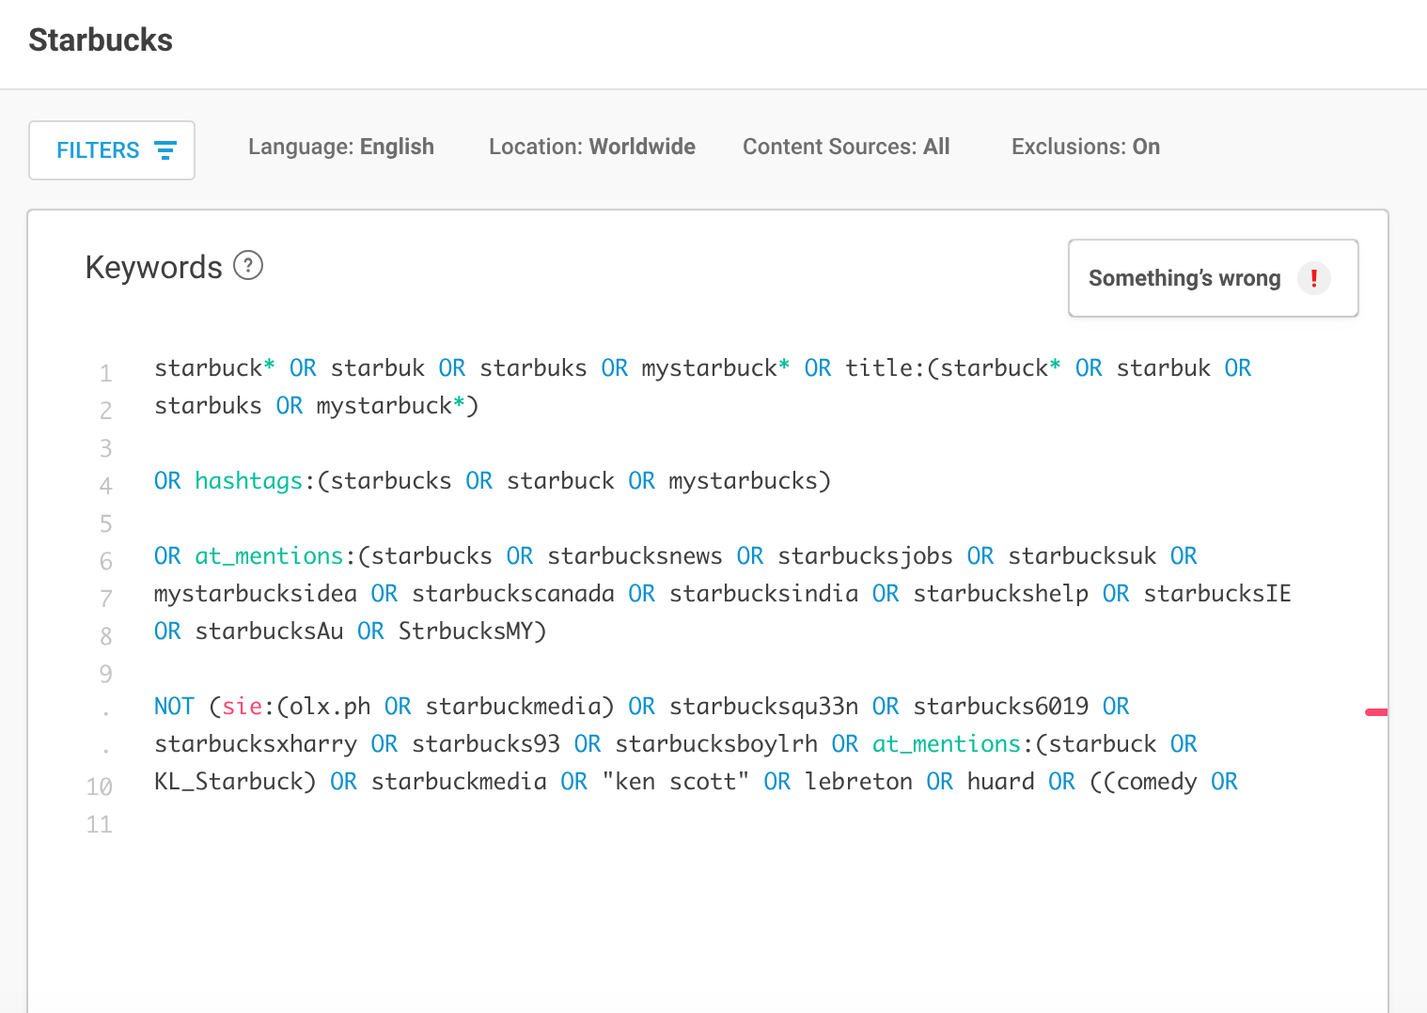Image resolution: width=1427 pixels, height=1013 pixels.
Task: Click the Something's wrong button
Action: (x=1213, y=278)
